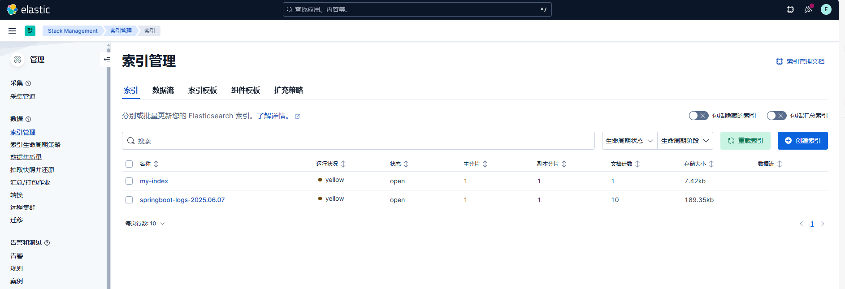Open the 每页行数: 10 dropdown
The width and height of the screenshot is (845, 289).
[x=145, y=224]
